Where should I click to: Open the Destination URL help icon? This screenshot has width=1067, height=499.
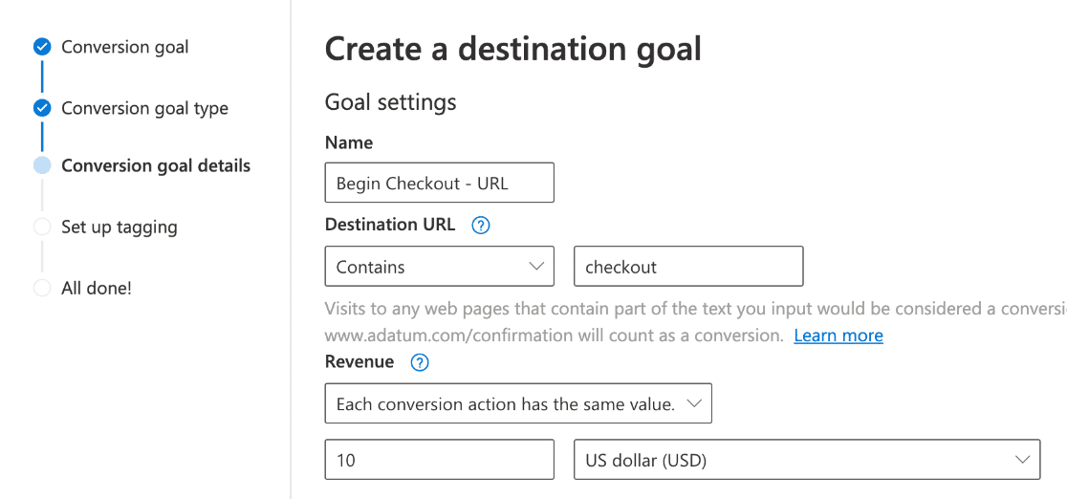coord(481,226)
